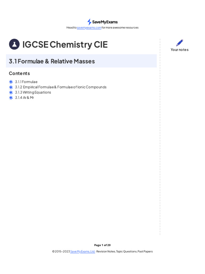Click the chemistry flask icon beside the title

(14, 44)
